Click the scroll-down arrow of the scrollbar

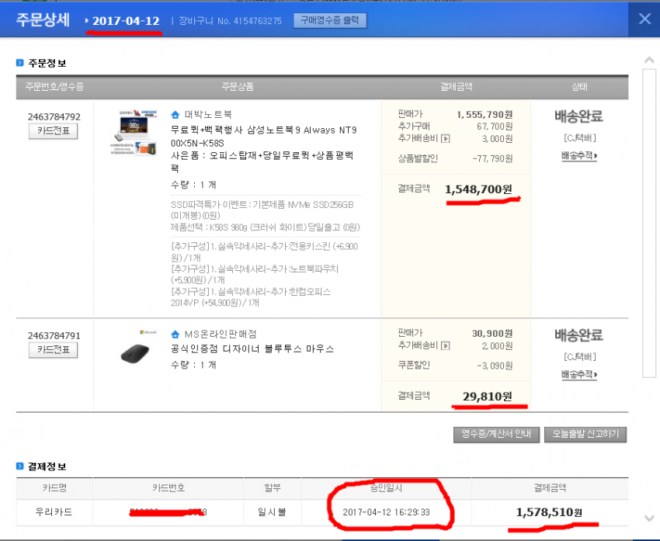(x=649, y=518)
